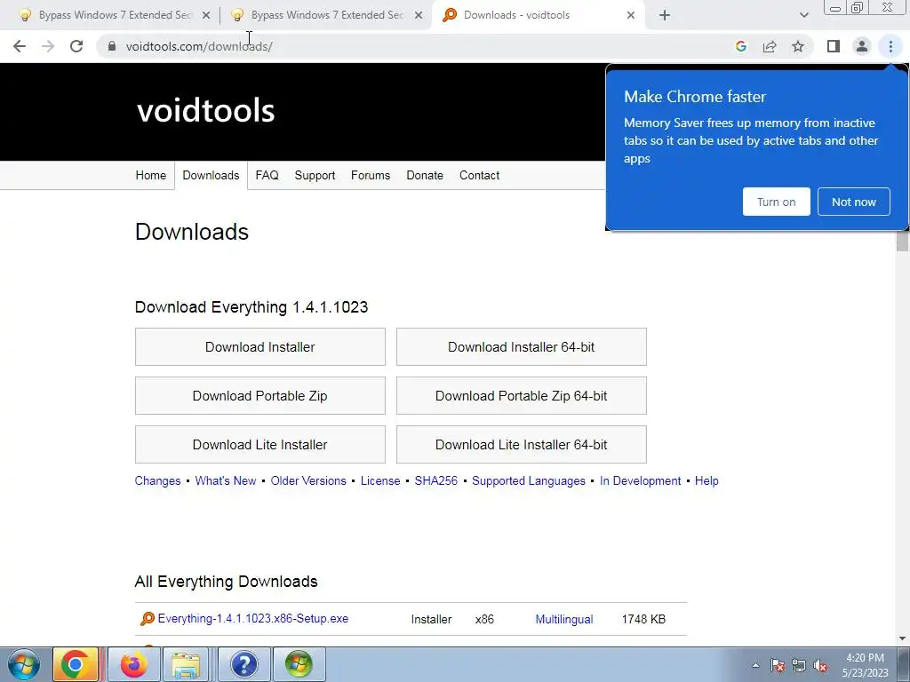Open the FAQ navigation item
The height and width of the screenshot is (682, 910).
click(x=267, y=175)
